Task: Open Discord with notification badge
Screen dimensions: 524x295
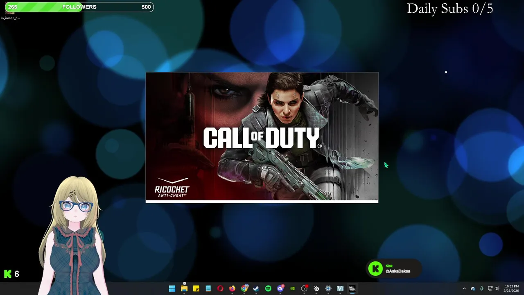Action: (x=280, y=288)
